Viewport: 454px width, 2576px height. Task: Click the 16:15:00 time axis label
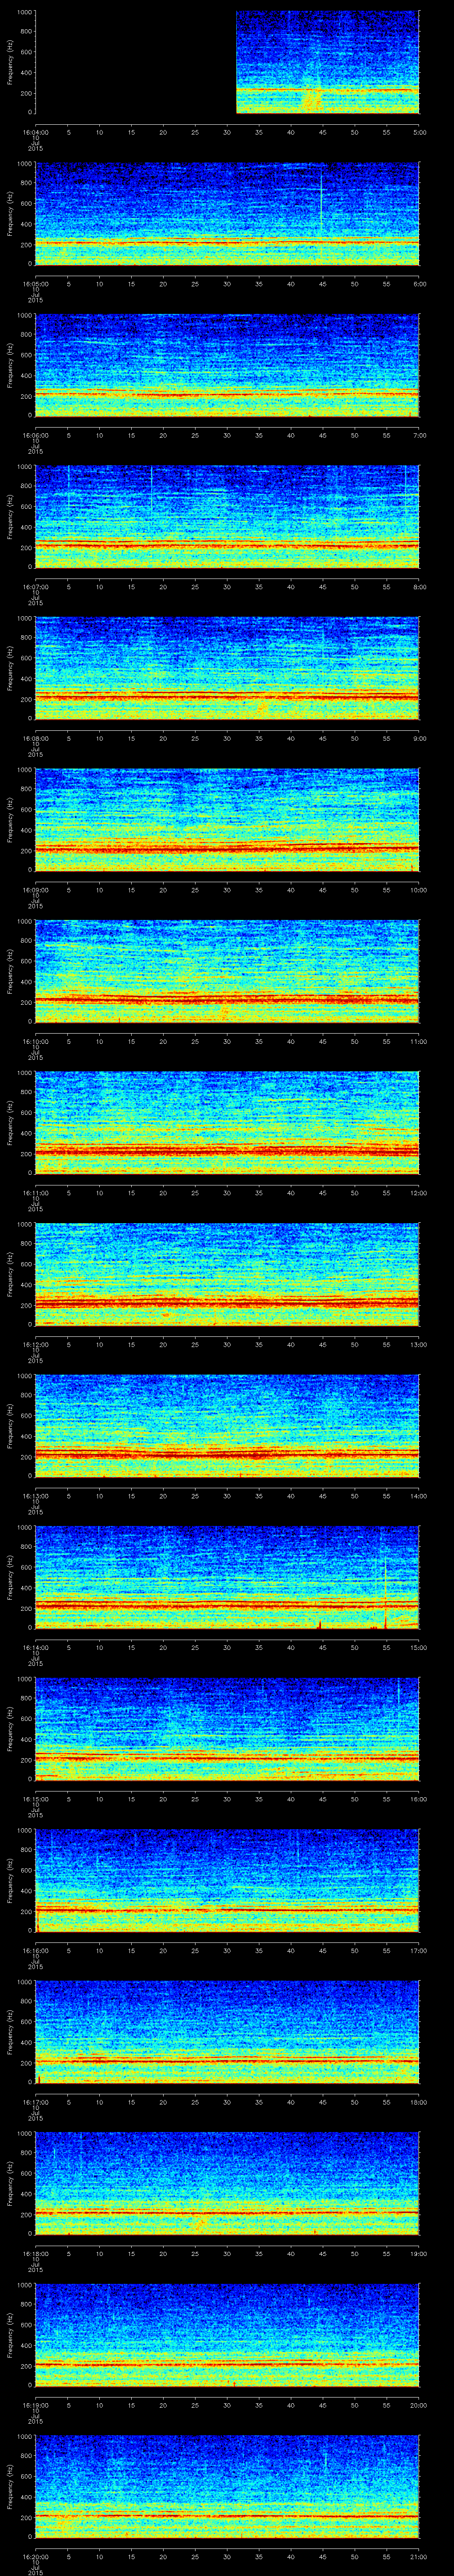[35, 1799]
